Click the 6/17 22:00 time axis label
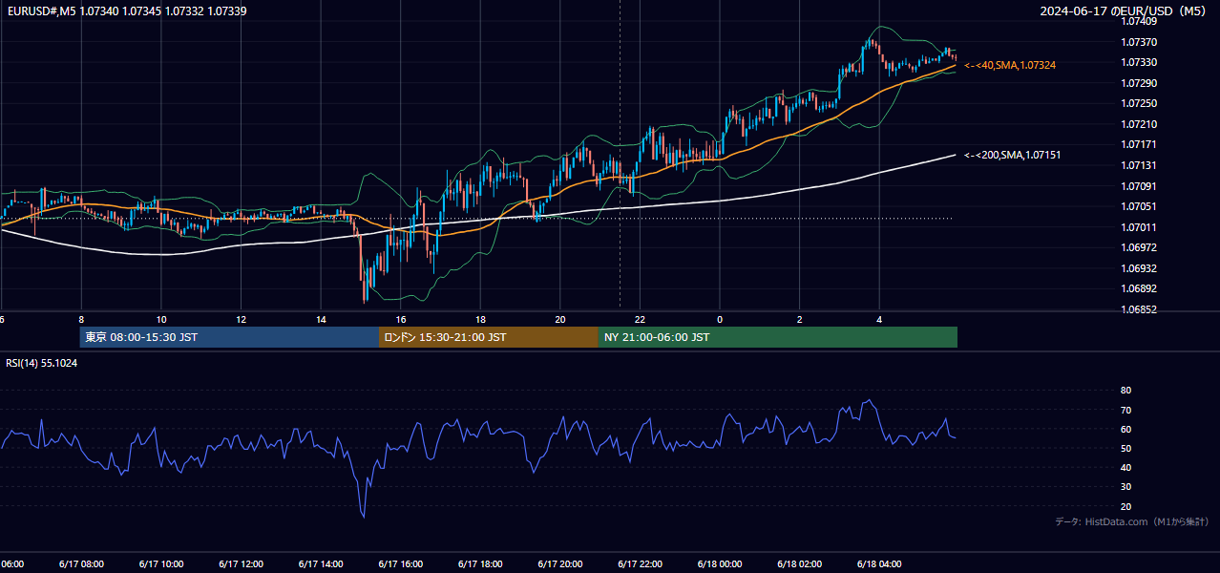The image size is (1220, 573). 640,563
